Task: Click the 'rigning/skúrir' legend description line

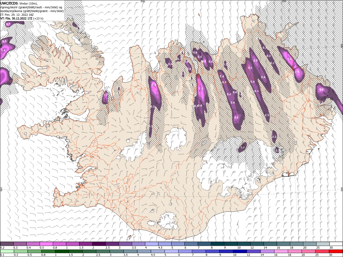Action: 31,7
